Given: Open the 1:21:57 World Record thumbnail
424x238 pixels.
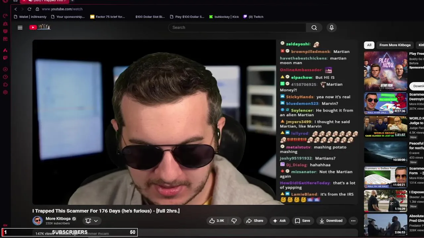Looking at the screenshot, I should (386, 127).
